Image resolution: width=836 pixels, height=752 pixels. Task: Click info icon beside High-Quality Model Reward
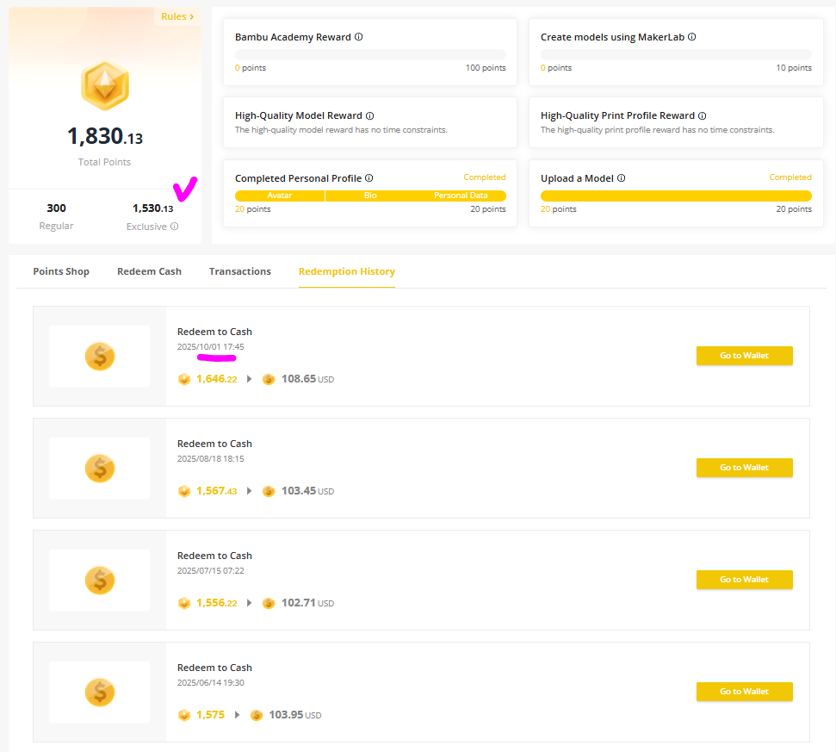tap(370, 116)
